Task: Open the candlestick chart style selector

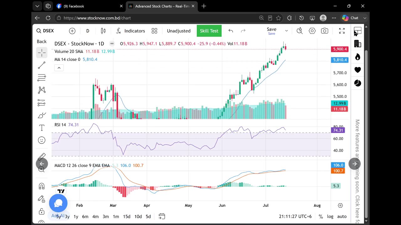Action: 103,31
